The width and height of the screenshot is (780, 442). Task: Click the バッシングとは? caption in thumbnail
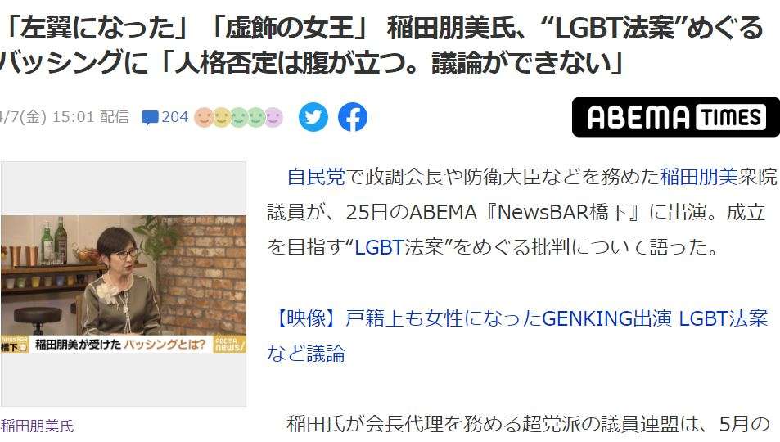point(165,344)
